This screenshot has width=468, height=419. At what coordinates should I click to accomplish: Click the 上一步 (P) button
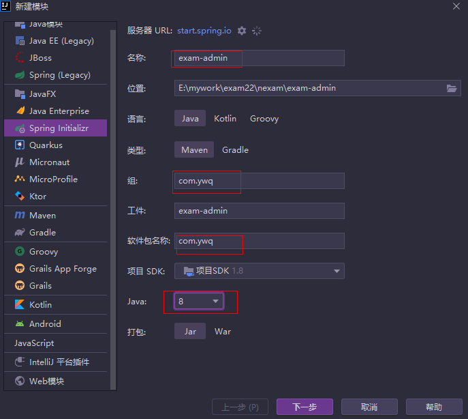pos(240,407)
